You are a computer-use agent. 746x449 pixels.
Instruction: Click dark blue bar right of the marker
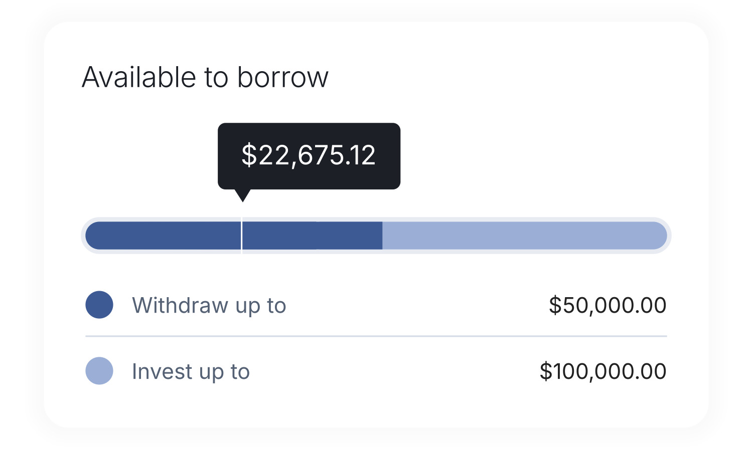[x=311, y=236]
